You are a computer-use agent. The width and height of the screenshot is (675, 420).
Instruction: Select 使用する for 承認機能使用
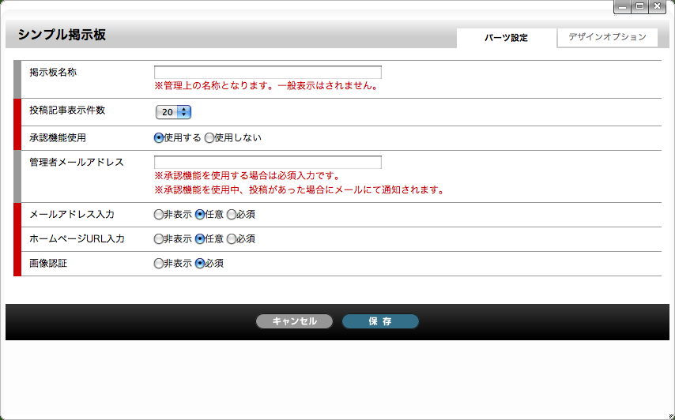(159, 138)
